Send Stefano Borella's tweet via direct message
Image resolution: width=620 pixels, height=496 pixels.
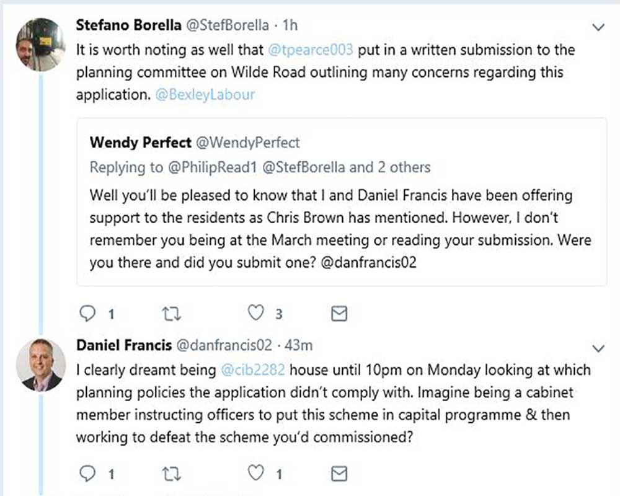(339, 314)
